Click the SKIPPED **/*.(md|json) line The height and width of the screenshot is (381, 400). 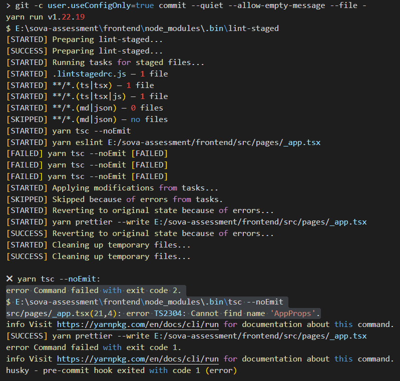click(87, 119)
